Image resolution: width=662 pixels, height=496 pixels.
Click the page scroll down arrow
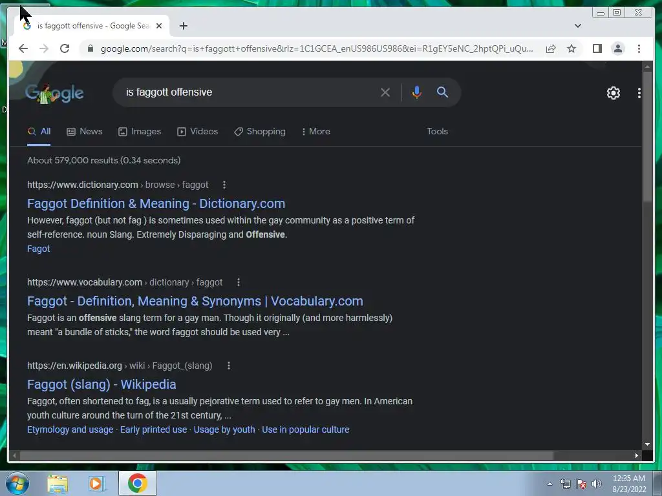coord(647,444)
